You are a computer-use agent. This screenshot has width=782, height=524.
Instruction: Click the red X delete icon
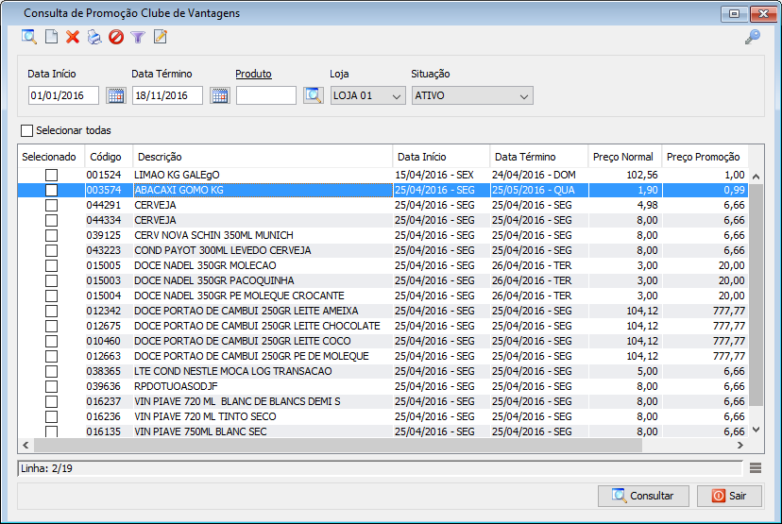73,37
